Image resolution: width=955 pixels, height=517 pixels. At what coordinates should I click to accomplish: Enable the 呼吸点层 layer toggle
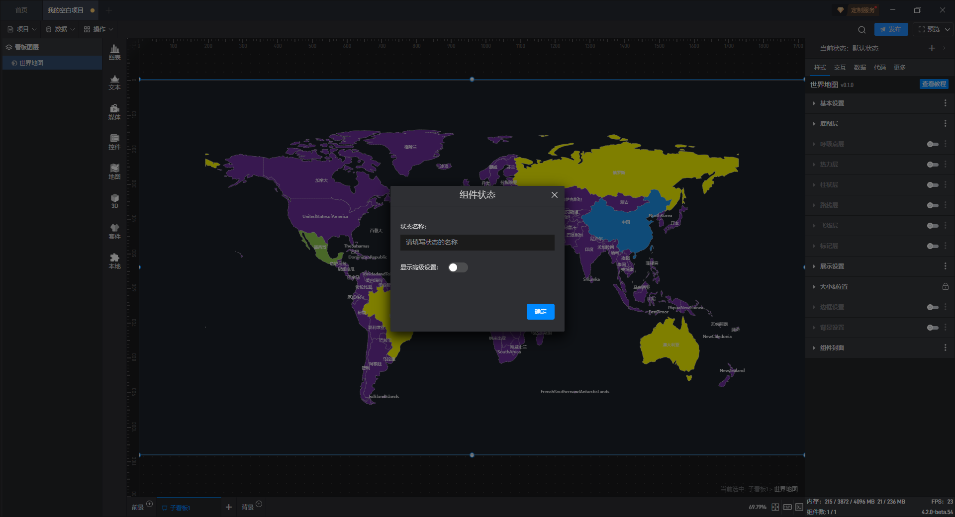933,144
